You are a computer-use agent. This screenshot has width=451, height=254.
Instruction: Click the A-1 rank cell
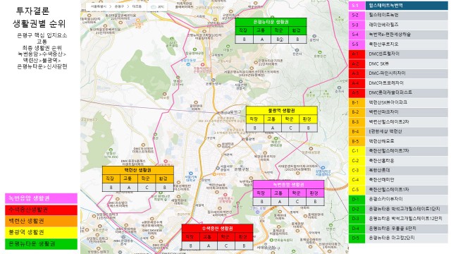tap(357, 54)
